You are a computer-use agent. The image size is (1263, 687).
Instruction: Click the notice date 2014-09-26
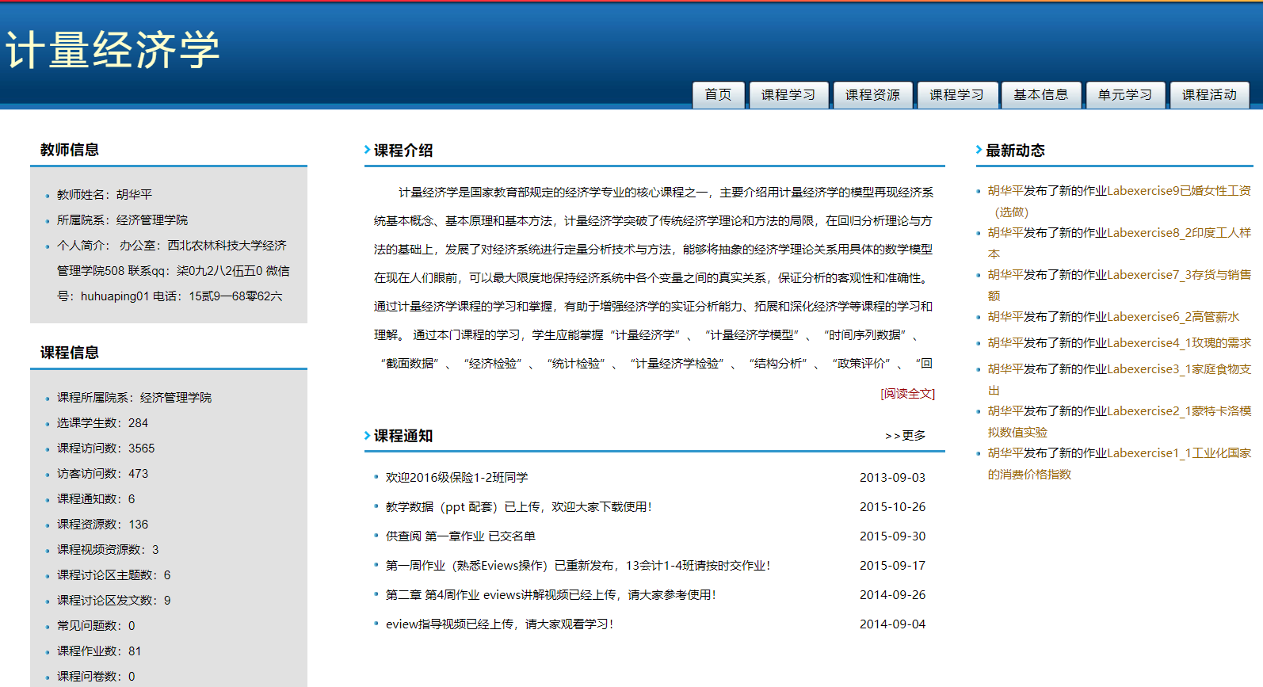(x=892, y=595)
